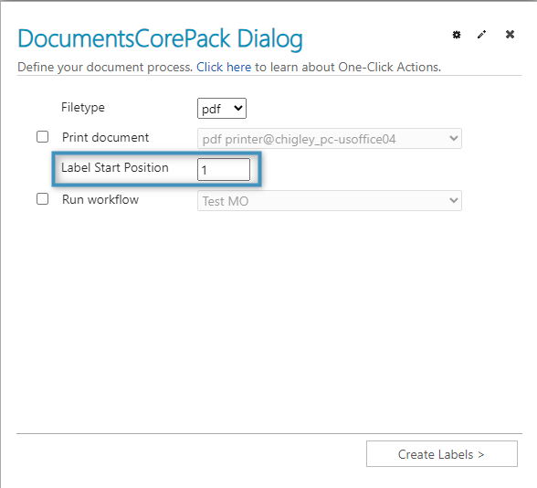Focus the Label Start Position field
This screenshot has width=537, height=488.
click(x=224, y=169)
